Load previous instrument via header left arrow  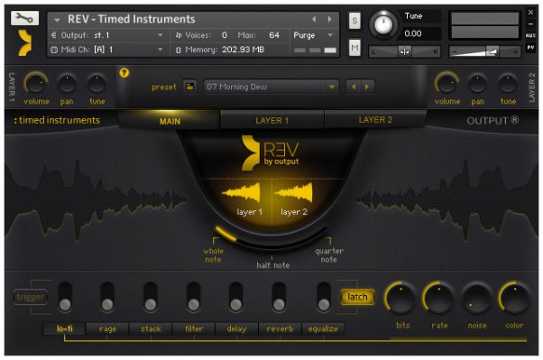314,20
